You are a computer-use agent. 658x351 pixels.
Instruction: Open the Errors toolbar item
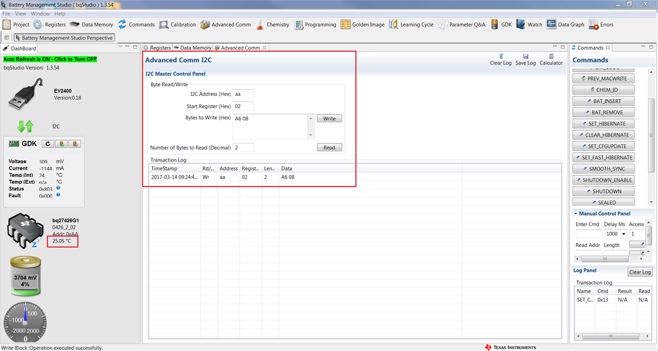pos(601,25)
